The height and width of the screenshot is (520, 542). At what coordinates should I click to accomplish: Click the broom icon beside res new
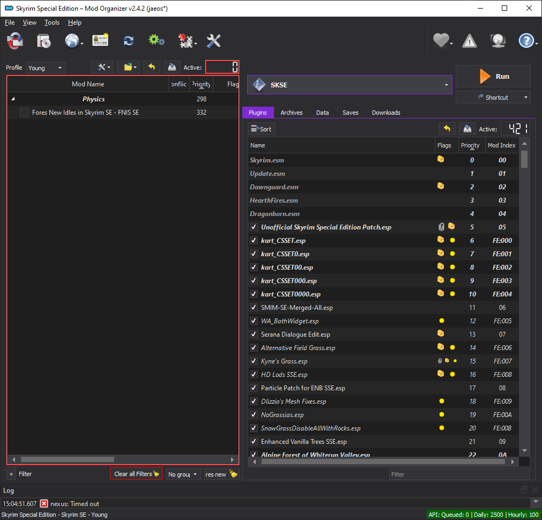[x=234, y=474]
